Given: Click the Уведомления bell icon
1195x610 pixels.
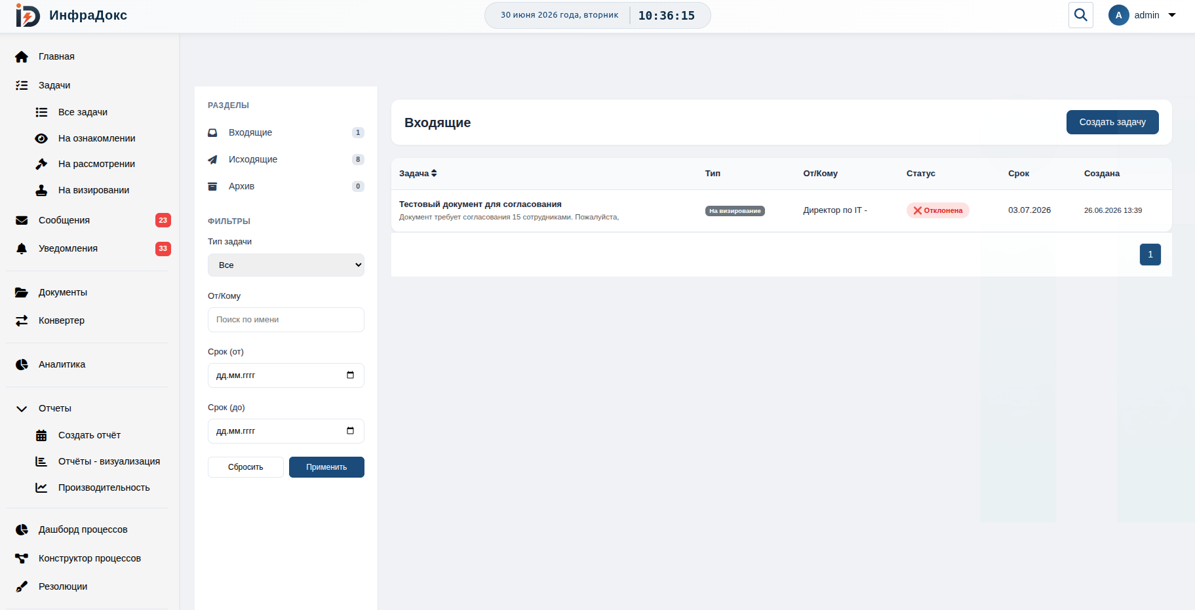Looking at the screenshot, I should click(22, 248).
